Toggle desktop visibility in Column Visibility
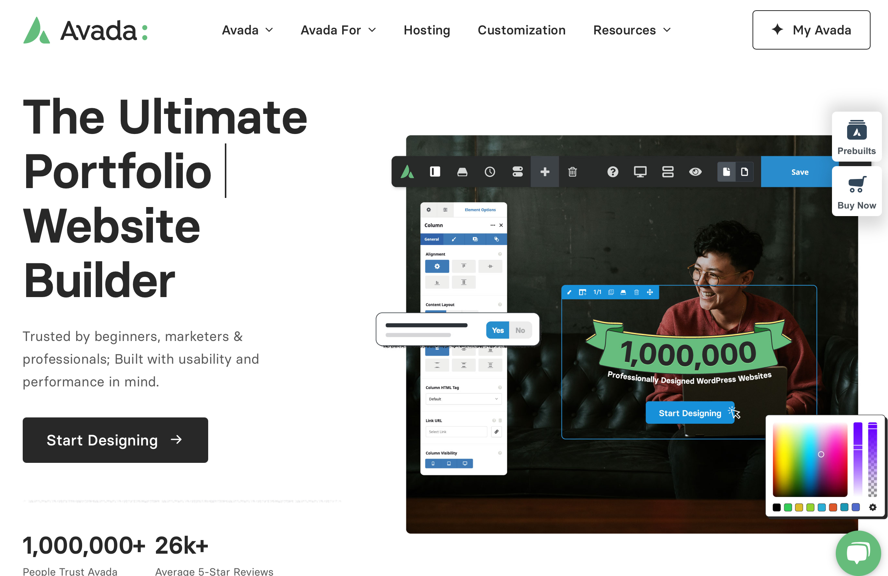The height and width of the screenshot is (576, 888). click(465, 464)
